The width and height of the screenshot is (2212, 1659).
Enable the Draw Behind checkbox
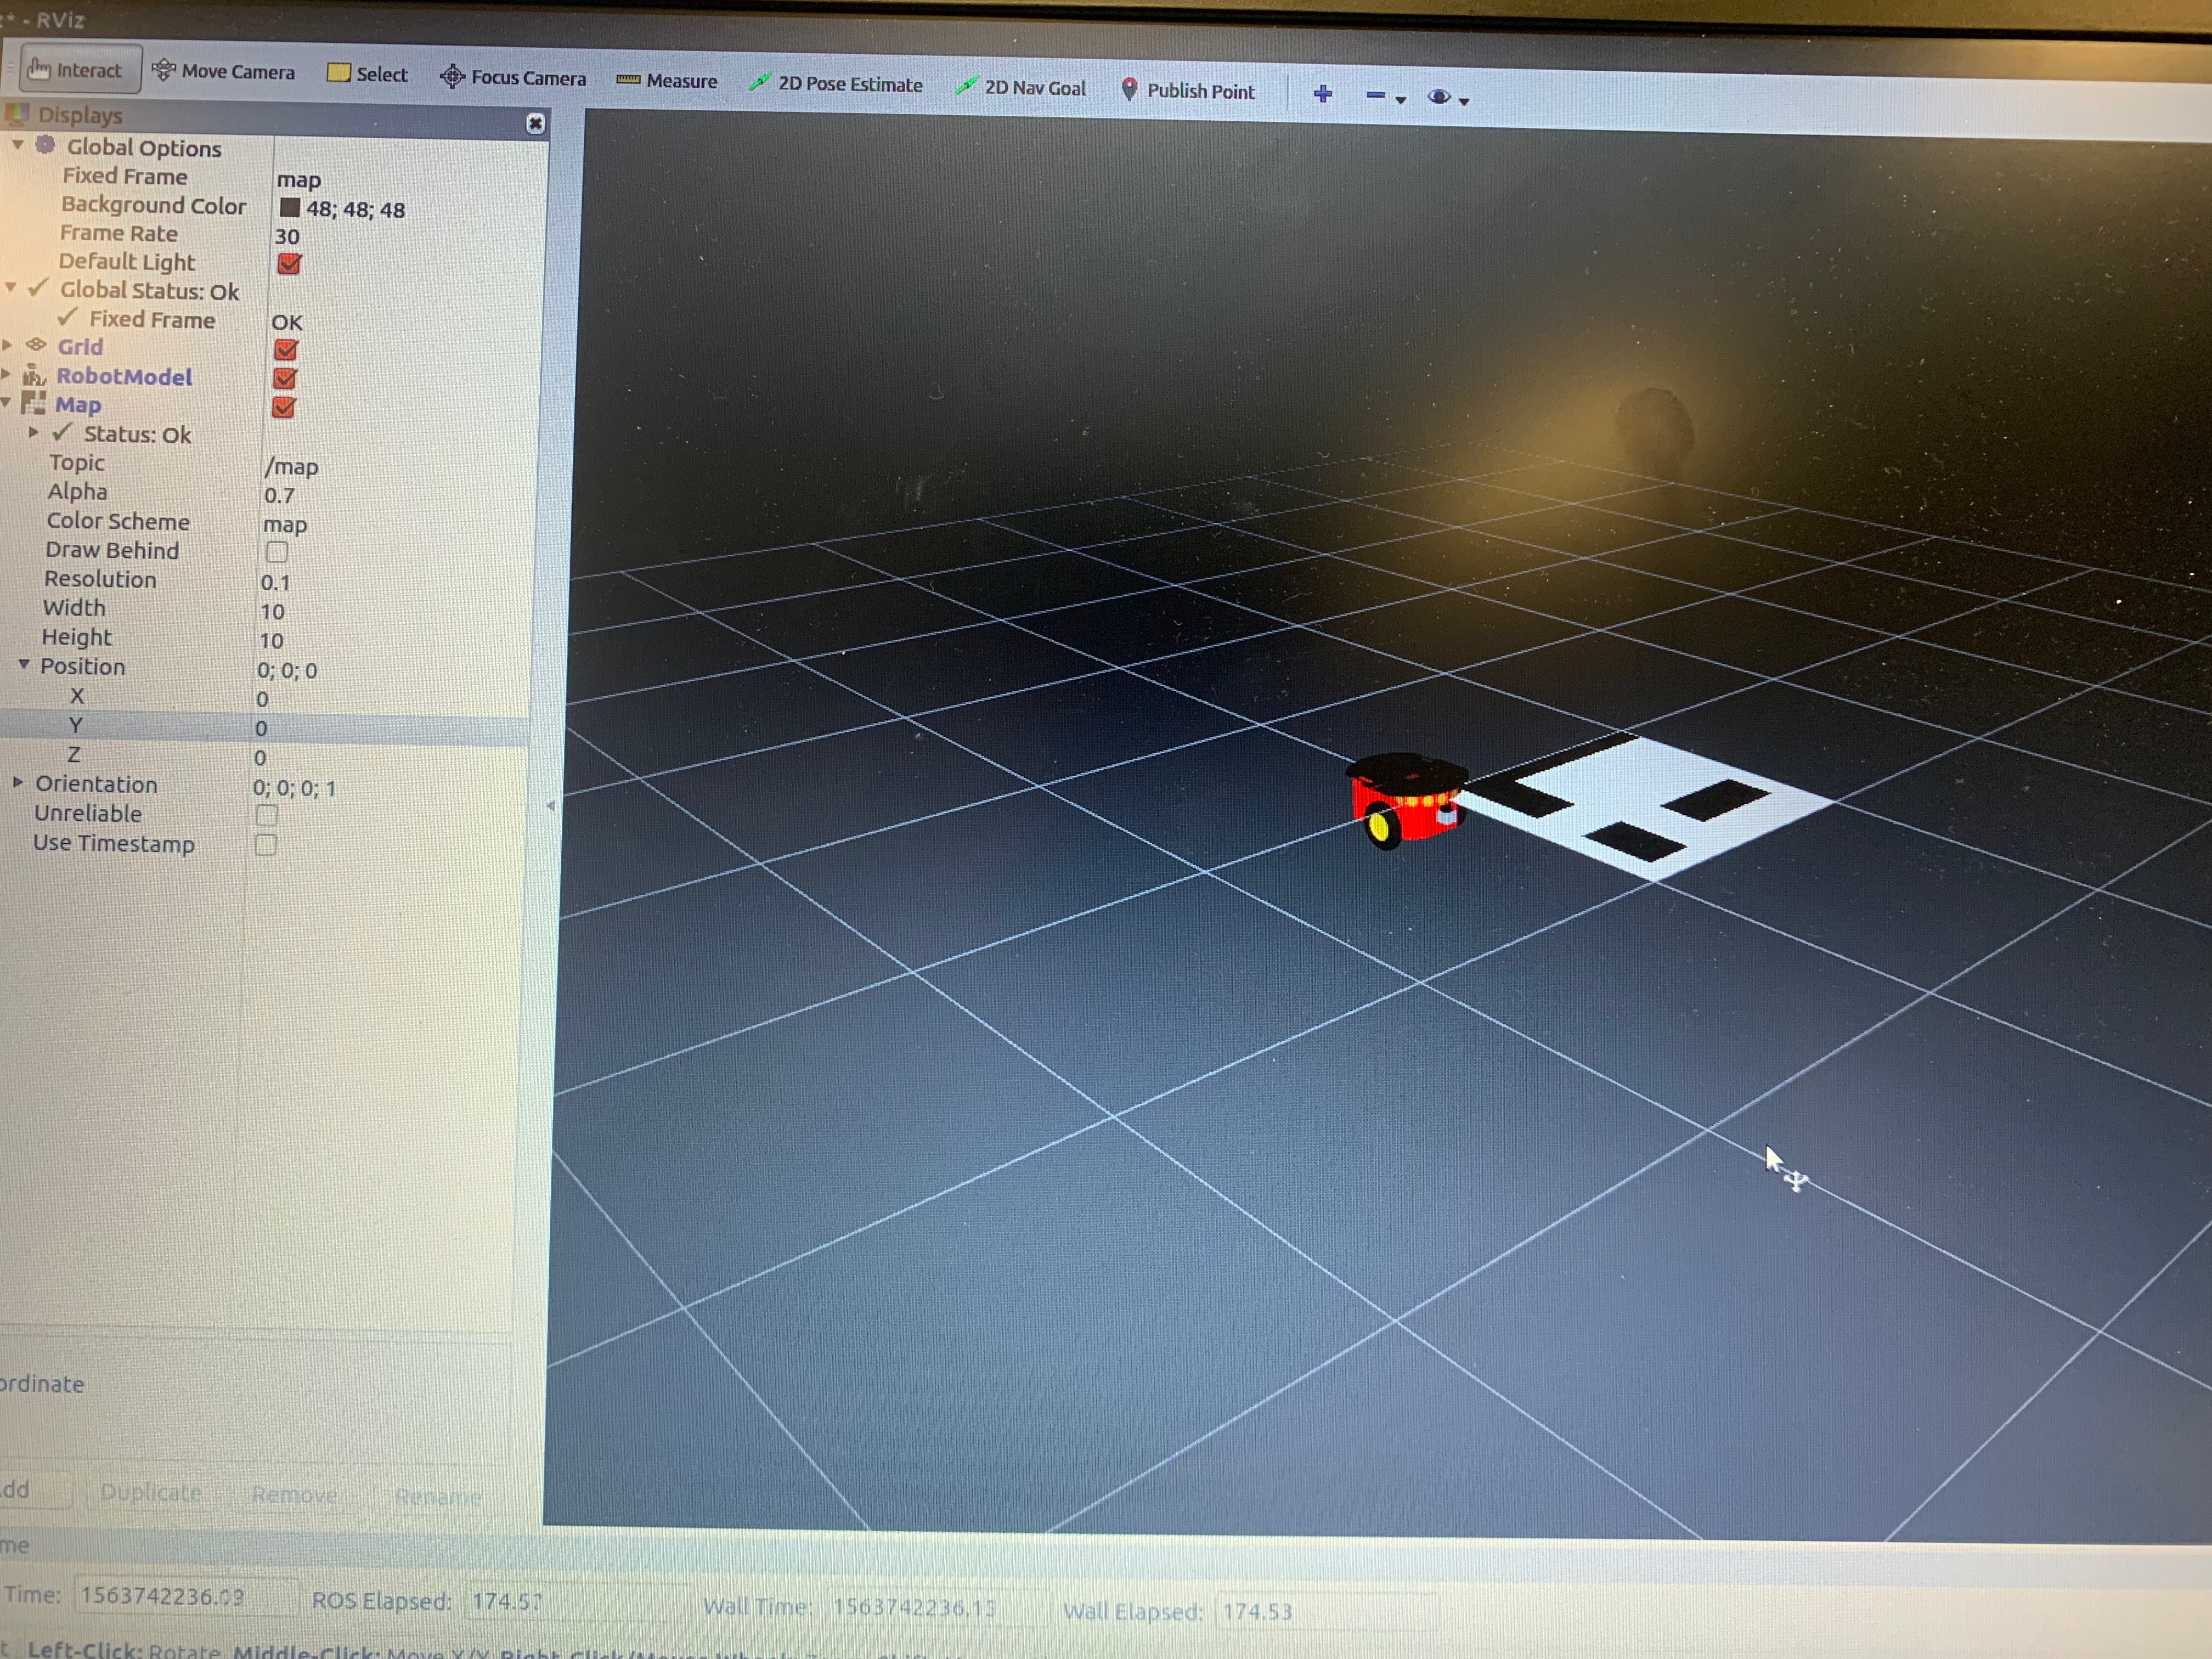[x=276, y=551]
